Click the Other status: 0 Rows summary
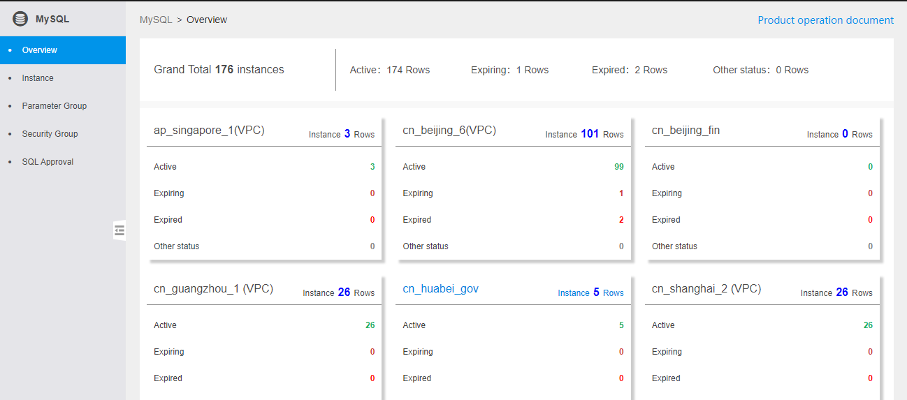The image size is (907, 400). coord(761,70)
